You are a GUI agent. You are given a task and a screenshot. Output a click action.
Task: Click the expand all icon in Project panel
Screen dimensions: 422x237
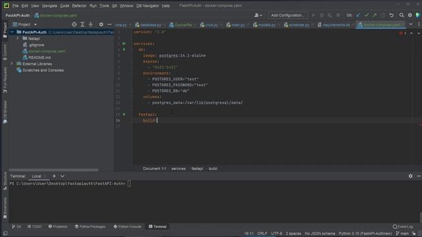[x=82, y=24]
